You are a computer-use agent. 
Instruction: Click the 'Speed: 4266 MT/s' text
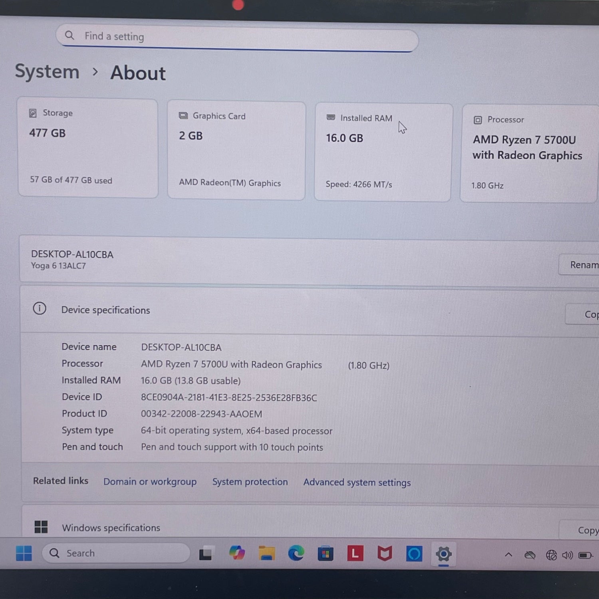[x=359, y=184]
